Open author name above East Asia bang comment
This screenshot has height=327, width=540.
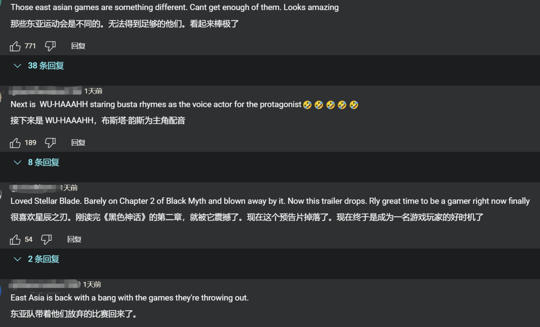pos(44,284)
